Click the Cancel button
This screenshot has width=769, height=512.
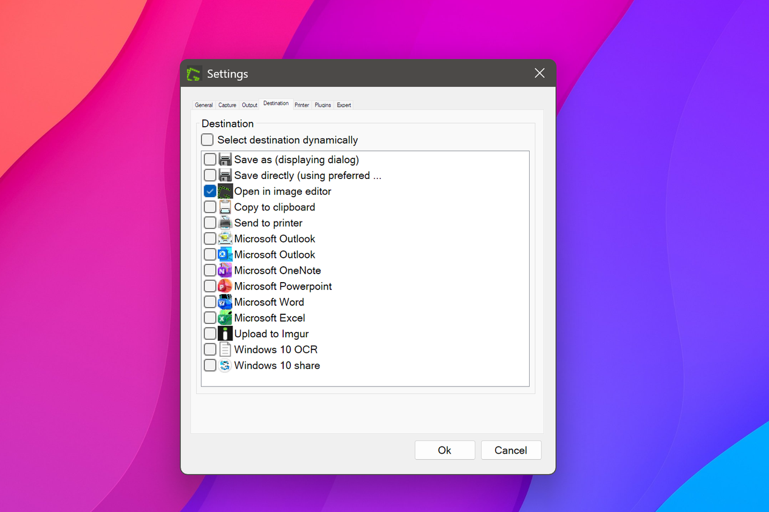(511, 450)
